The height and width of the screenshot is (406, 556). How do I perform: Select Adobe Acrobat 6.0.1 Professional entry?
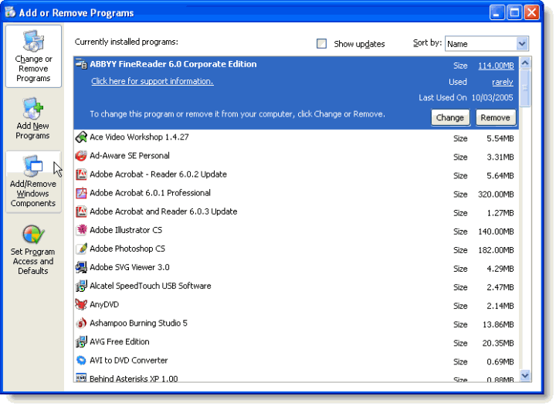pyautogui.click(x=296, y=194)
